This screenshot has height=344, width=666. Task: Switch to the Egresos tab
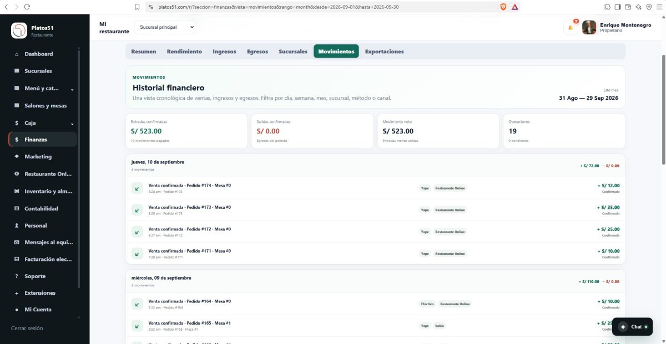click(x=258, y=52)
